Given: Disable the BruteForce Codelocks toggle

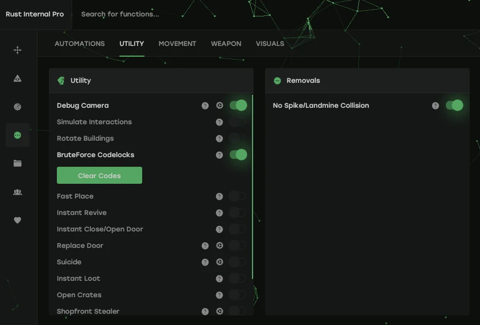Looking at the screenshot, I should click(x=238, y=155).
